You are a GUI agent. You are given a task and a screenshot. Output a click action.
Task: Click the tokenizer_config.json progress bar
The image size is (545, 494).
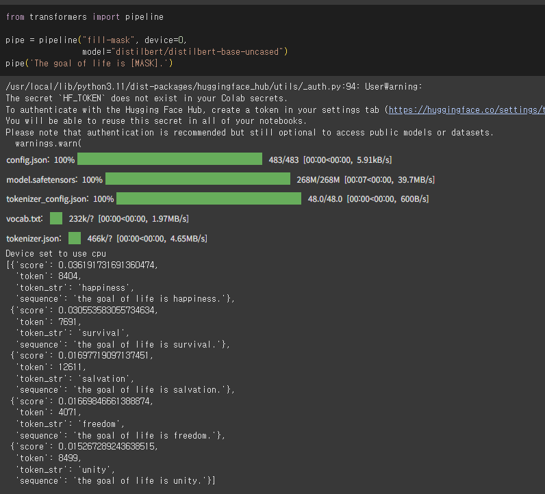[x=209, y=198]
